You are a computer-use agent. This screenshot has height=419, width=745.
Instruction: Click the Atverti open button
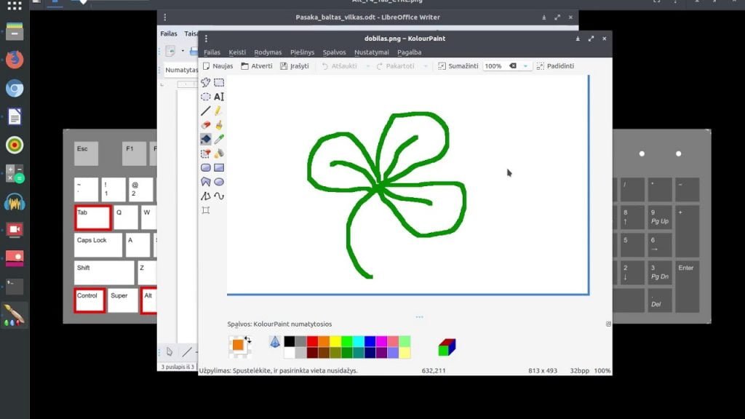[x=257, y=66]
